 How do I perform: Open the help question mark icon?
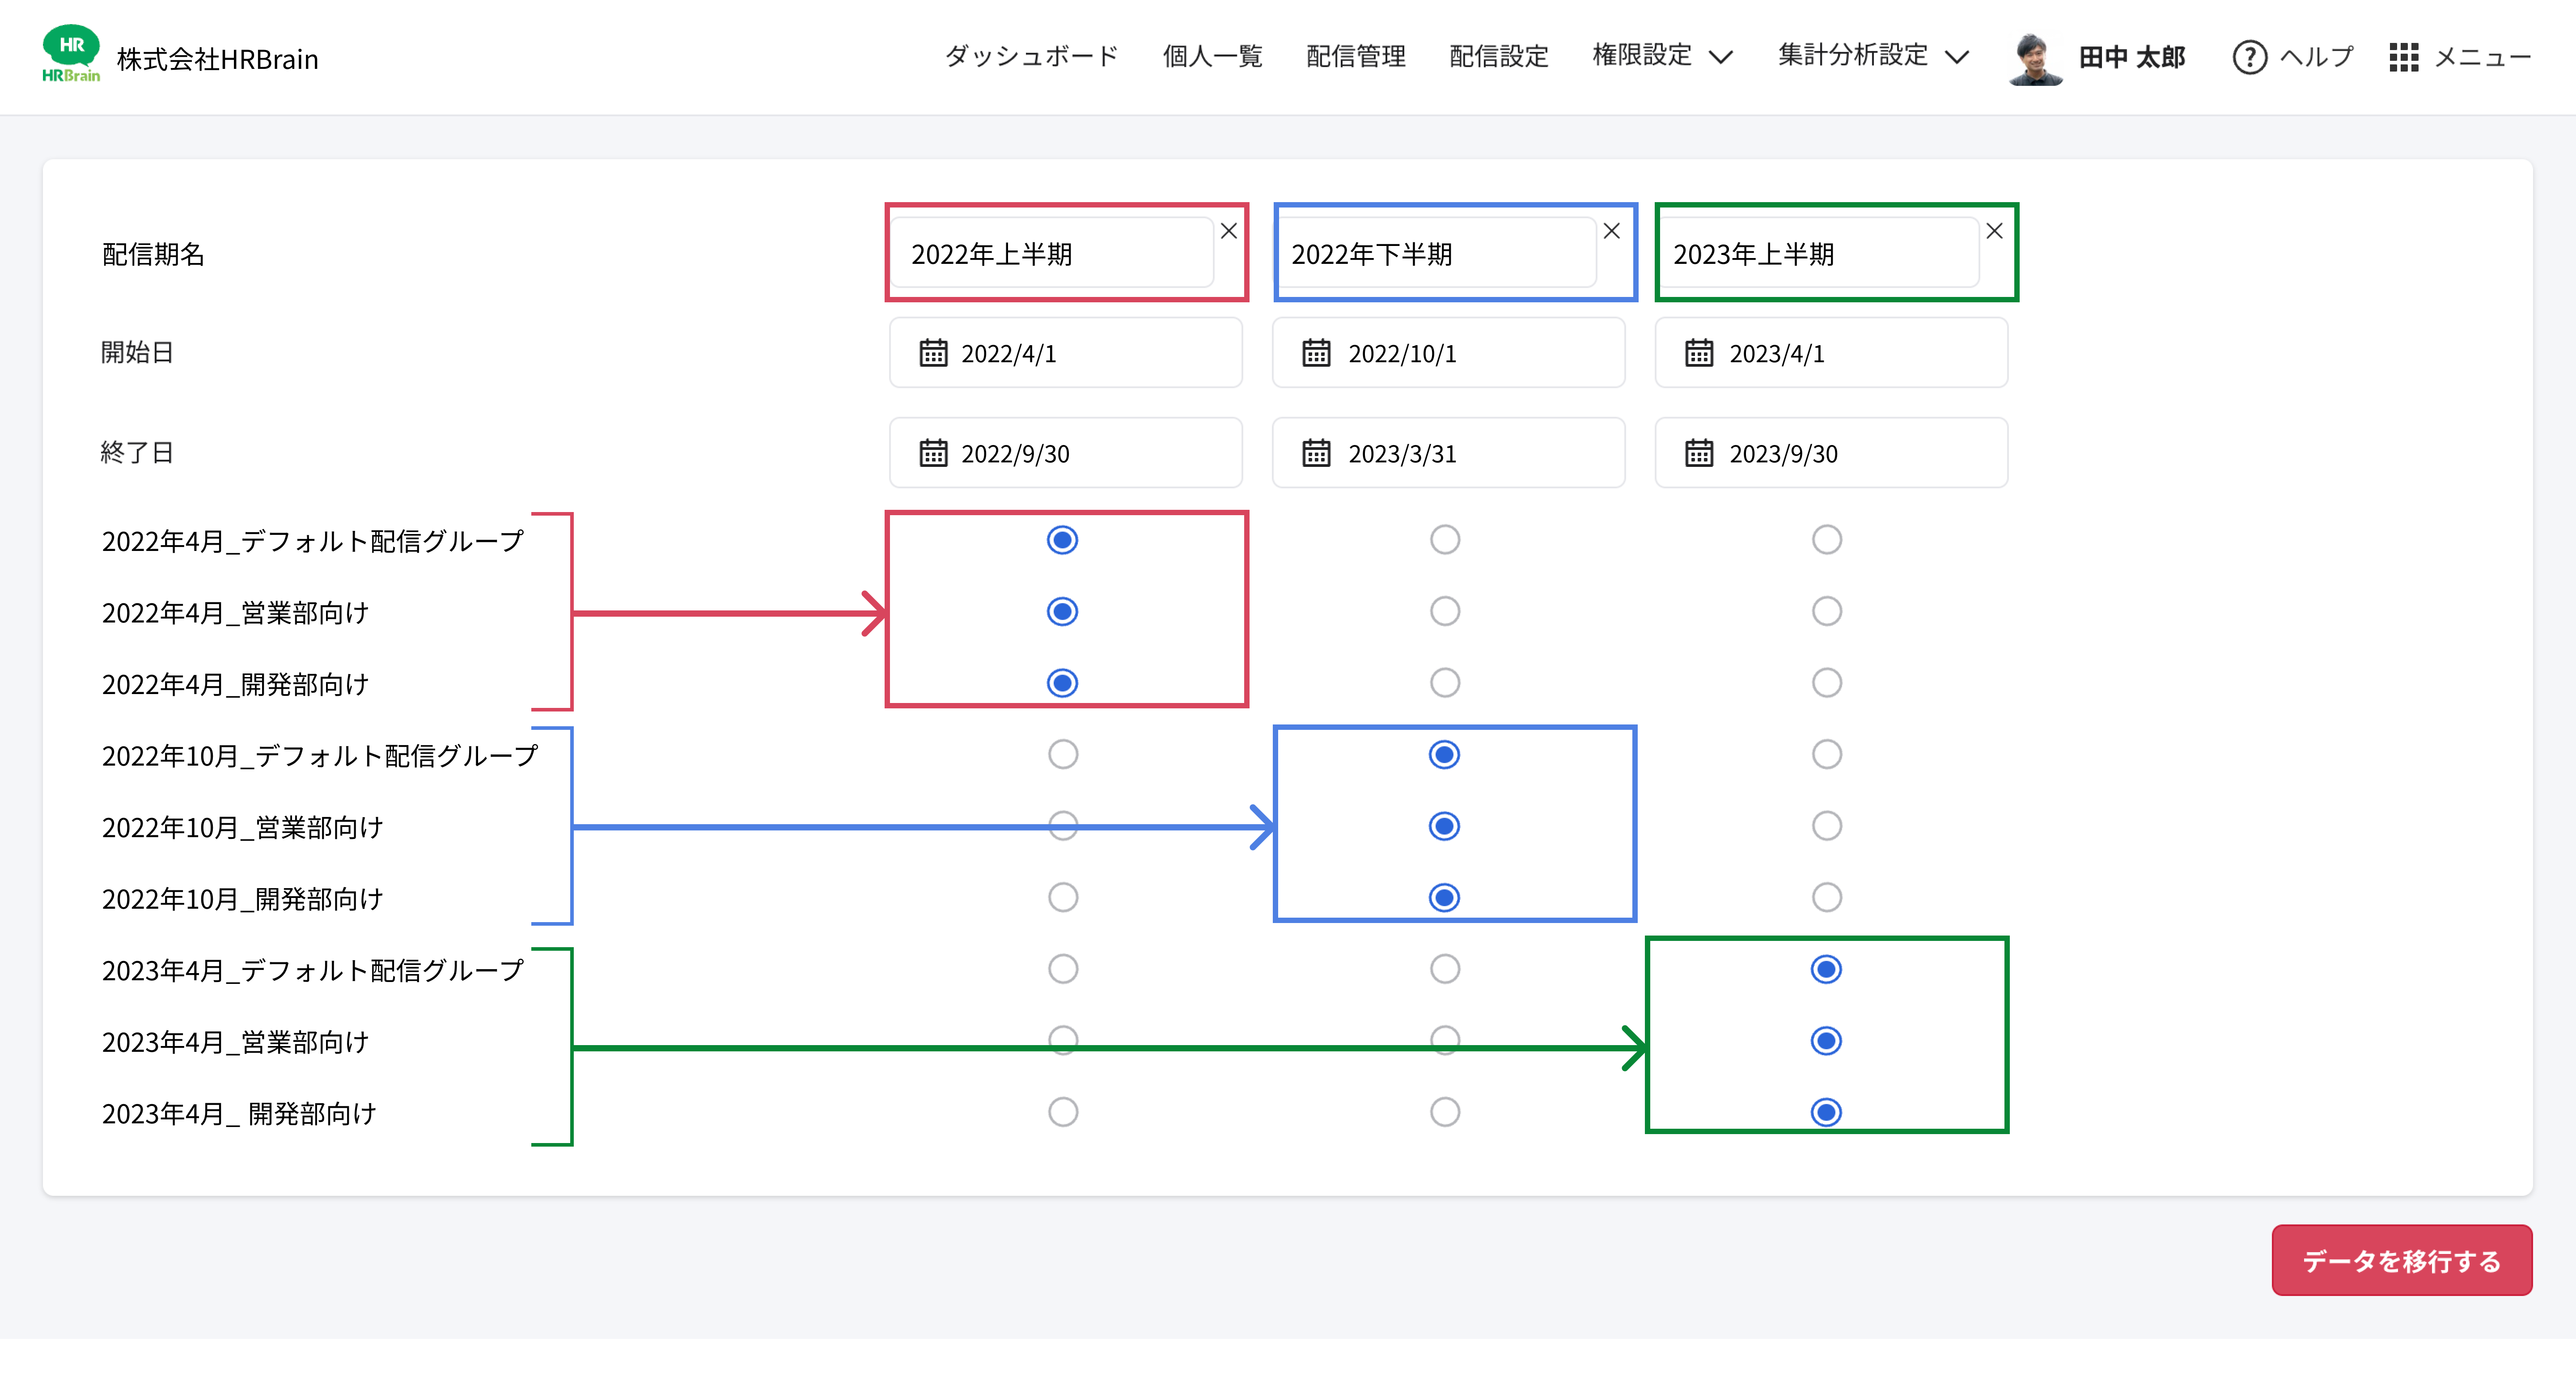coord(2249,57)
